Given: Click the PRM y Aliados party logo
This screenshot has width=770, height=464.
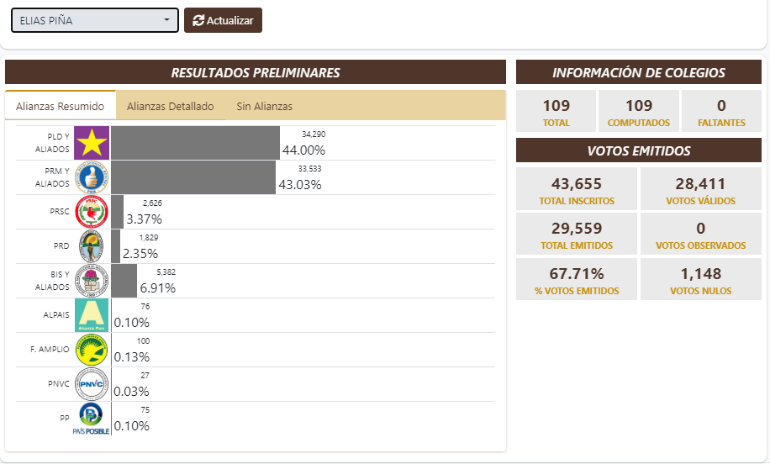Looking at the screenshot, I should tap(92, 177).
